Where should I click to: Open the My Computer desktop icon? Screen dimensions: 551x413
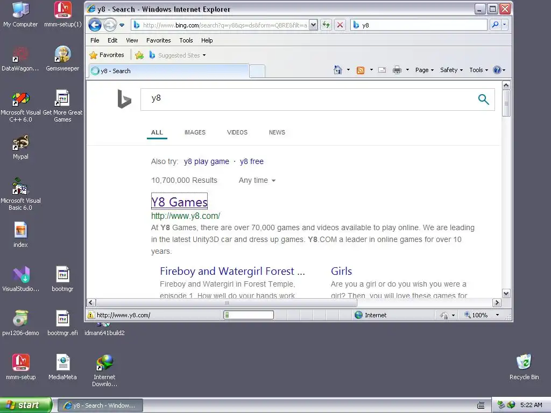click(20, 15)
